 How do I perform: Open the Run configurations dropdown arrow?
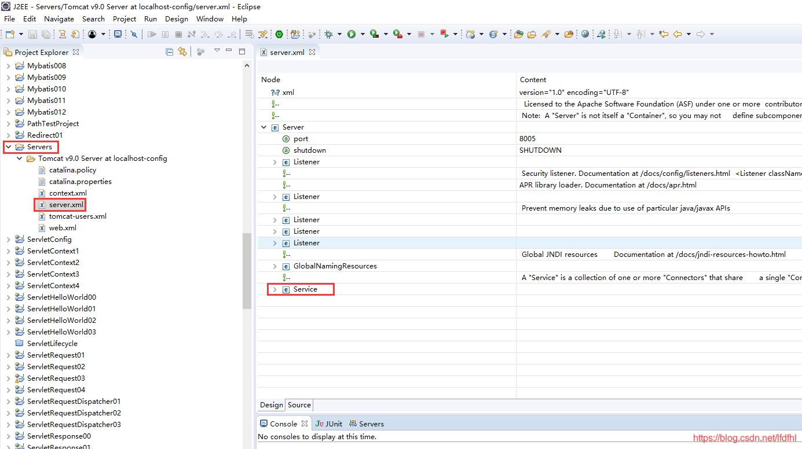tap(362, 35)
